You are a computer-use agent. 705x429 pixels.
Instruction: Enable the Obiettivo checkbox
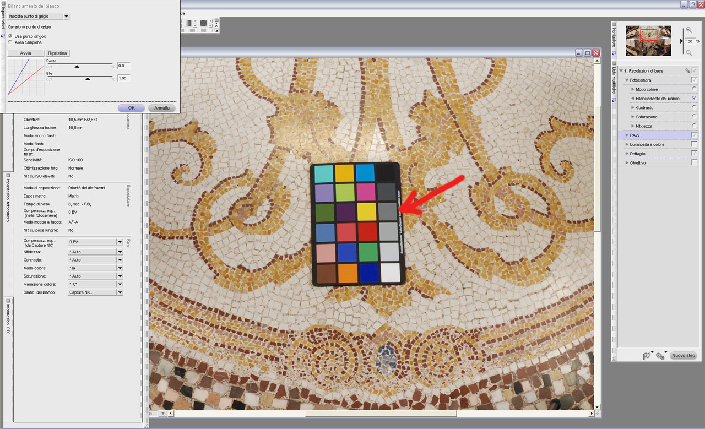(694, 163)
